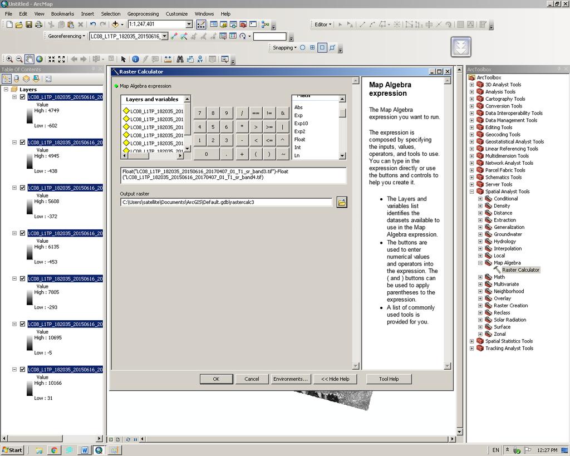Screen dimensions: 570x456
Task: Uncheck layer with High value 10166
Action: (x=22, y=370)
